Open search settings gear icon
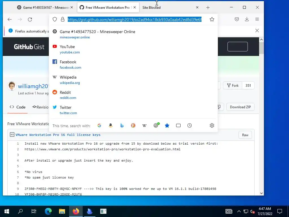The height and width of the screenshot is (217, 289). [x=212, y=125]
